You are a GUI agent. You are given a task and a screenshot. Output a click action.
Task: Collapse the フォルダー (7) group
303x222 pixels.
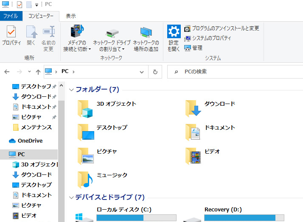click(71, 90)
